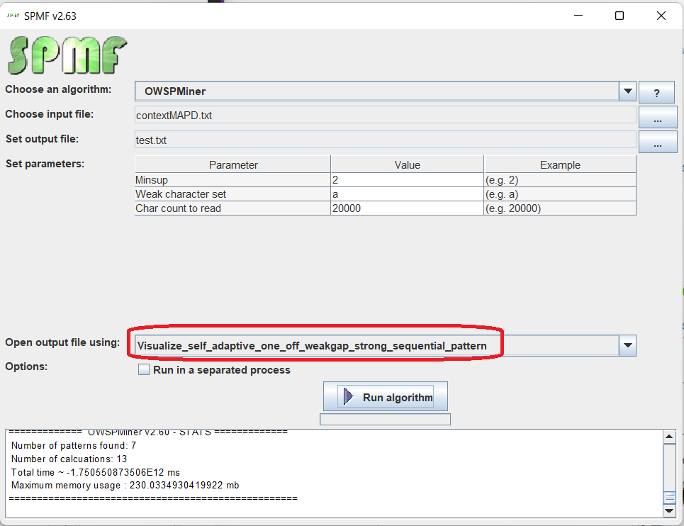Edit the Char count to read value
Screen dimensions: 684x526
pyautogui.click(x=406, y=208)
